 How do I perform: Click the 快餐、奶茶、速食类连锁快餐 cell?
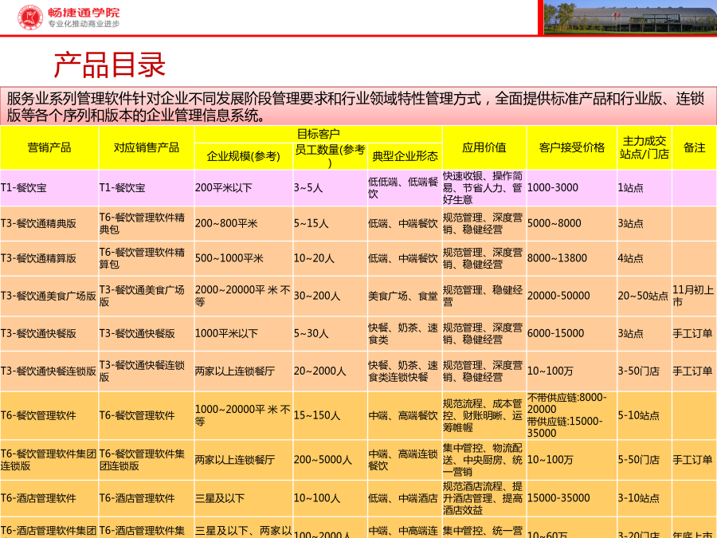tap(405, 371)
